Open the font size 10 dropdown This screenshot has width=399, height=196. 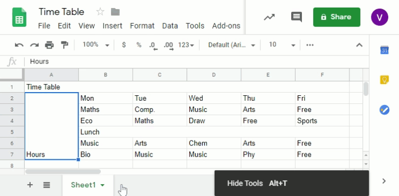pos(282,45)
